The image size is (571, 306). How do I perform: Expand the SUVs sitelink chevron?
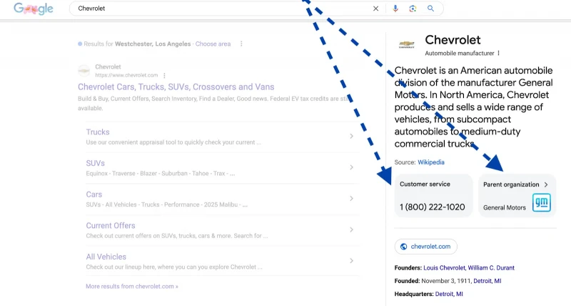click(351, 167)
